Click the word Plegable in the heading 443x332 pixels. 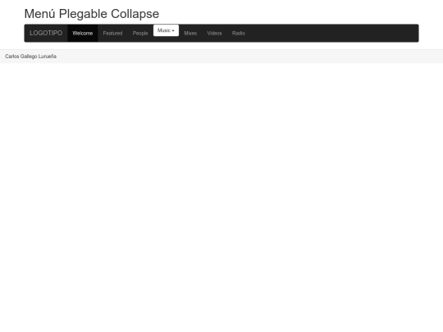83,14
